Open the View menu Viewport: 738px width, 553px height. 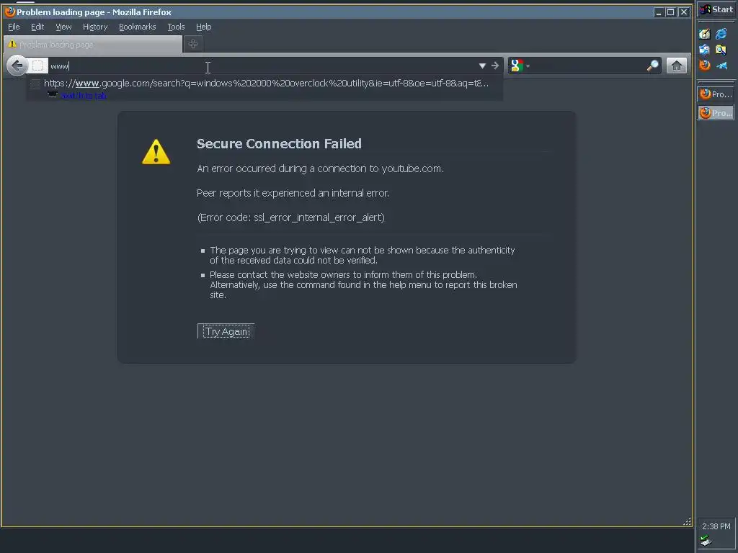click(63, 27)
